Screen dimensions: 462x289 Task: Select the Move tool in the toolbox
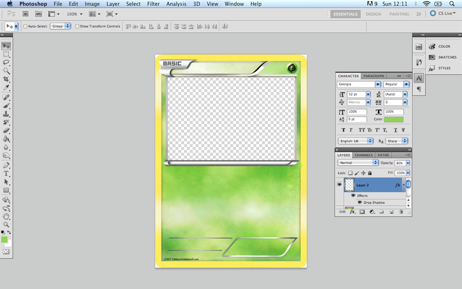click(x=6, y=46)
